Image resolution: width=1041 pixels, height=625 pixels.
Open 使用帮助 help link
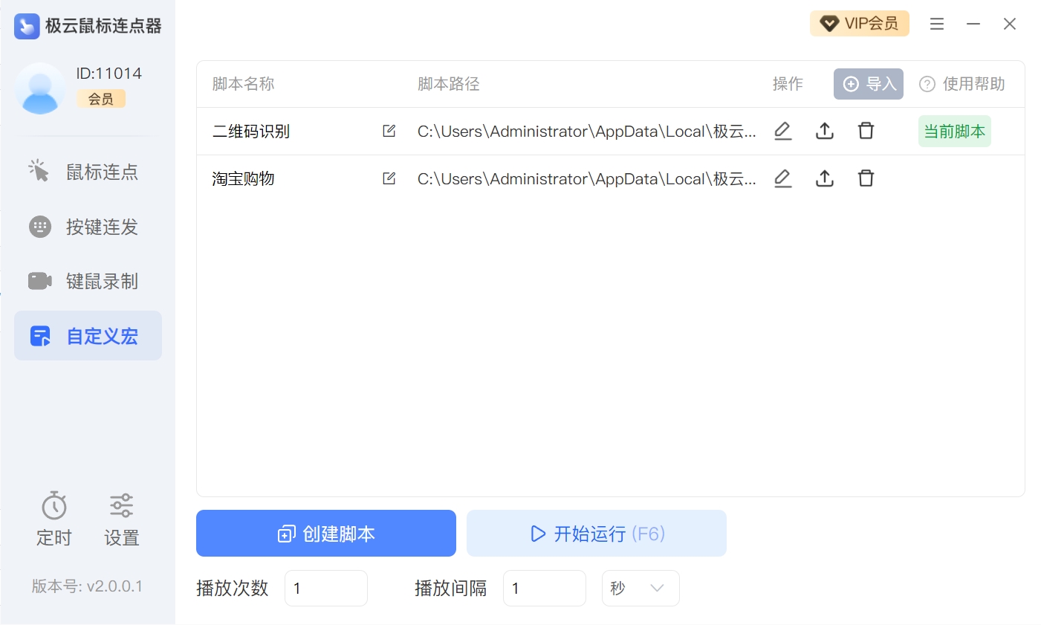[962, 84]
